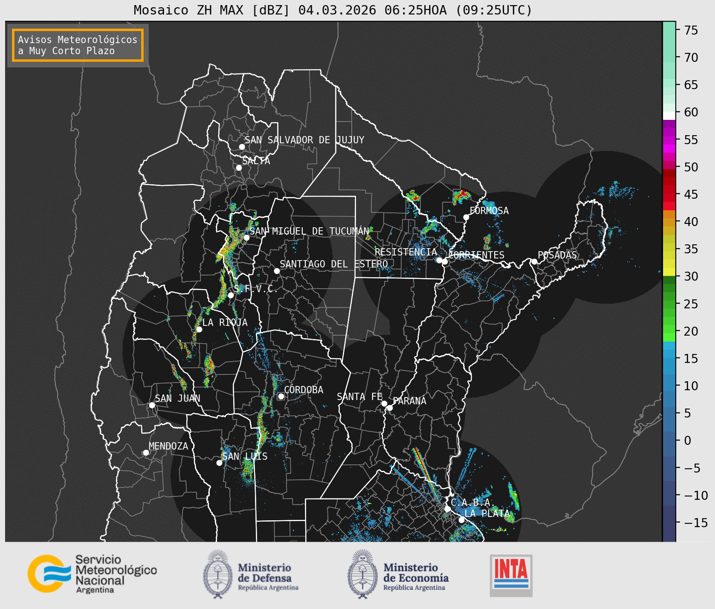Click the LA RIOJA label text
This screenshot has width=715, height=609.
pos(225,322)
